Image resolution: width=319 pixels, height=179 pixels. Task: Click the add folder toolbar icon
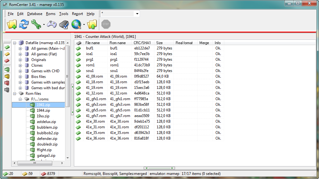[12, 24]
